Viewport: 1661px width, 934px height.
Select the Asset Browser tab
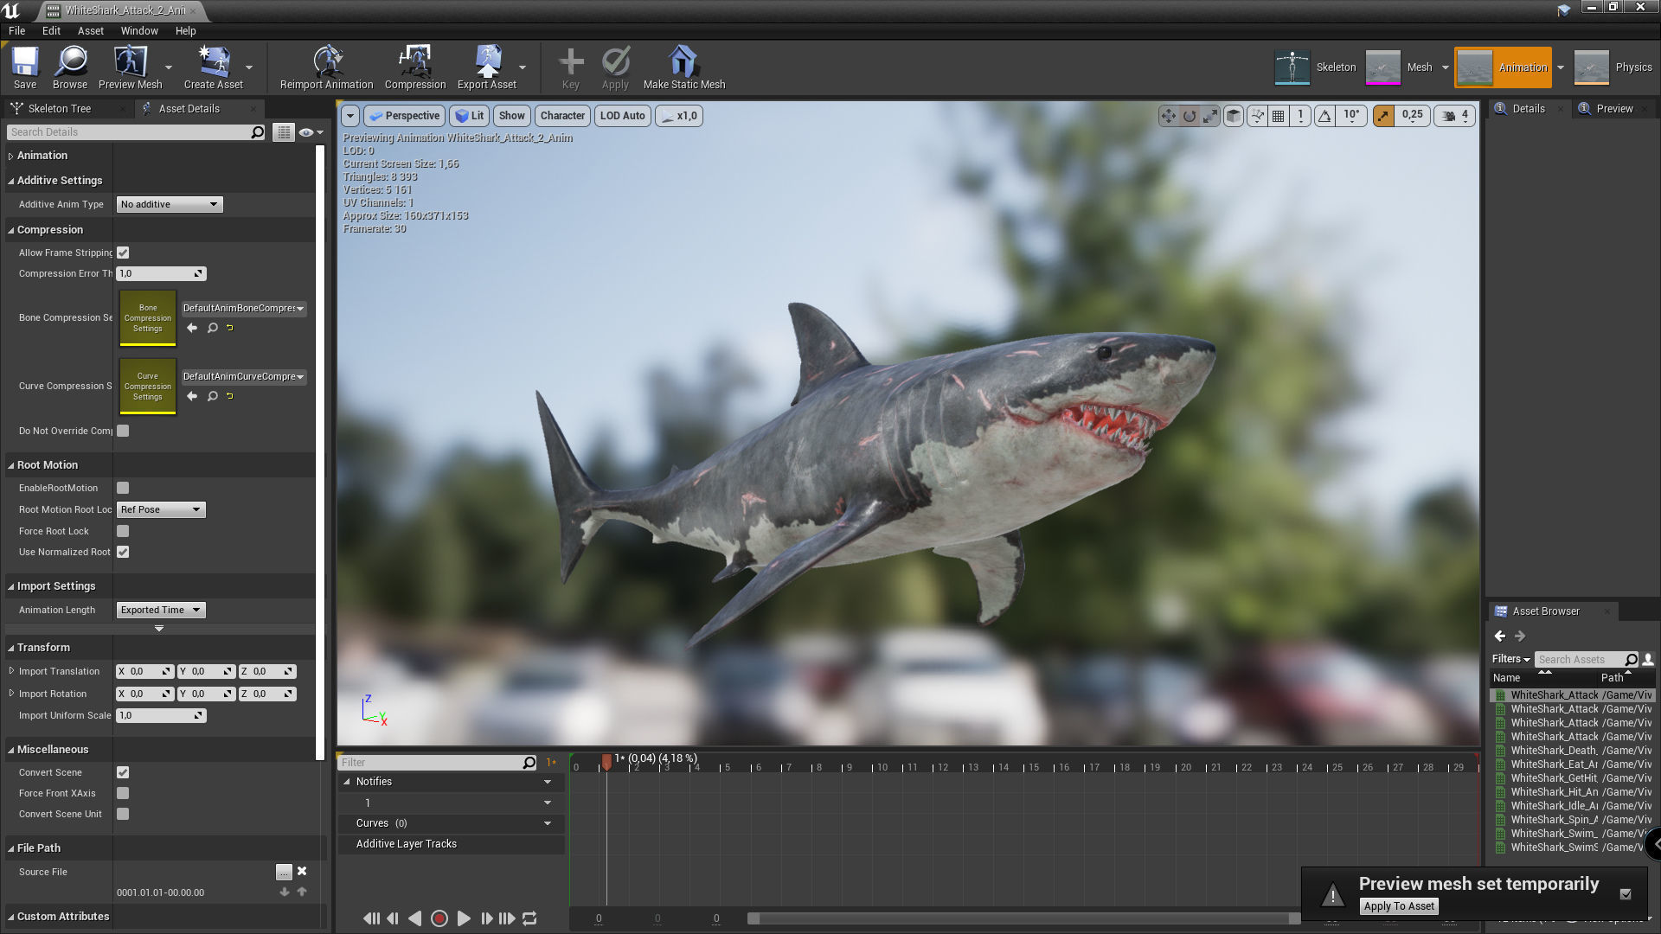1546,611
